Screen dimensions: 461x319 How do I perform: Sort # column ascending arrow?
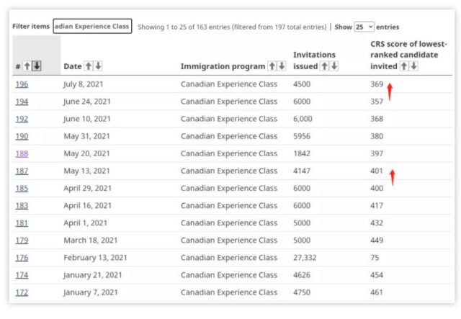point(27,66)
